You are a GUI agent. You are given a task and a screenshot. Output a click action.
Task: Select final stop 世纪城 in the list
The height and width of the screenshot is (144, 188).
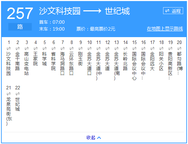pyautogui.click(x=18, y=104)
